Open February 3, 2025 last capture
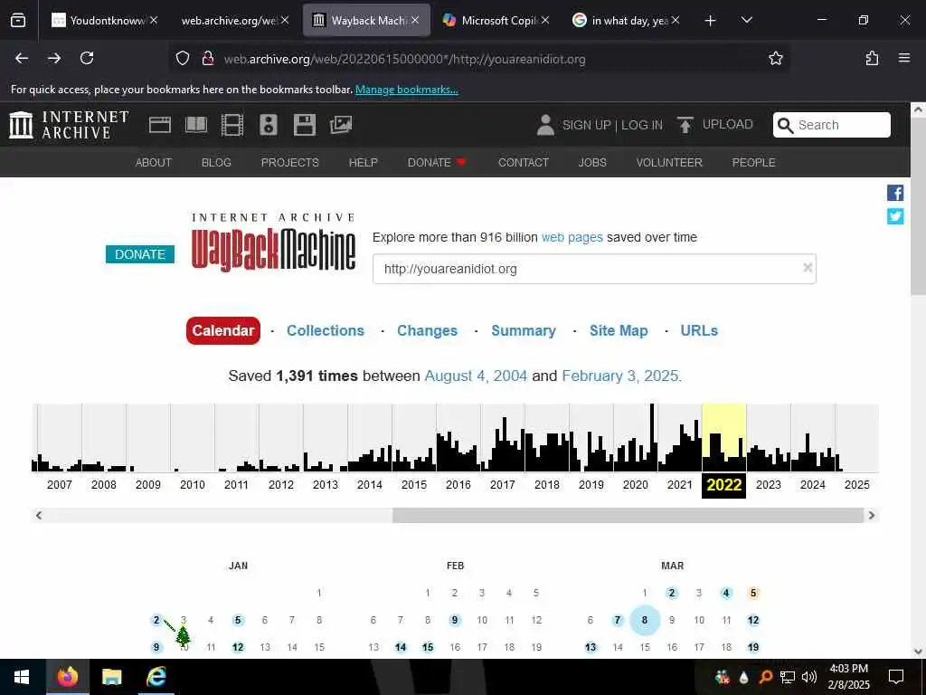926x695 pixels. 621,376
